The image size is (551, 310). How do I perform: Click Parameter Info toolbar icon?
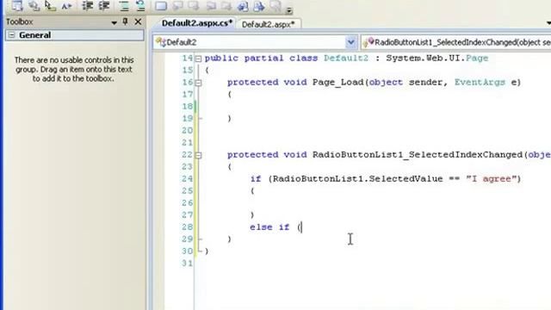coord(34,6)
